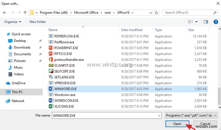Create a New folder
This screenshot has height=130, width=221.
click(38, 22)
